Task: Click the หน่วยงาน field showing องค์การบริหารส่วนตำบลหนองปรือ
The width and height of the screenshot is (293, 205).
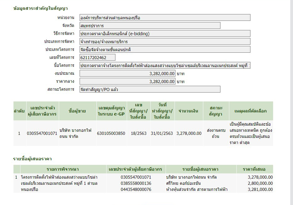Action: click(x=164, y=18)
